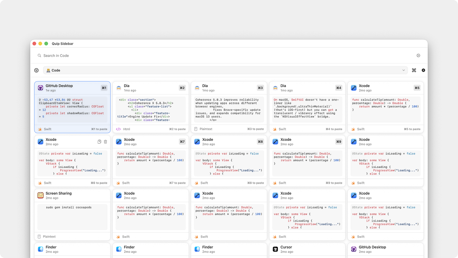Click the Swift bird icon on the ⌘9 card footer
Viewport: 458px width, 258px height.
[275, 183]
